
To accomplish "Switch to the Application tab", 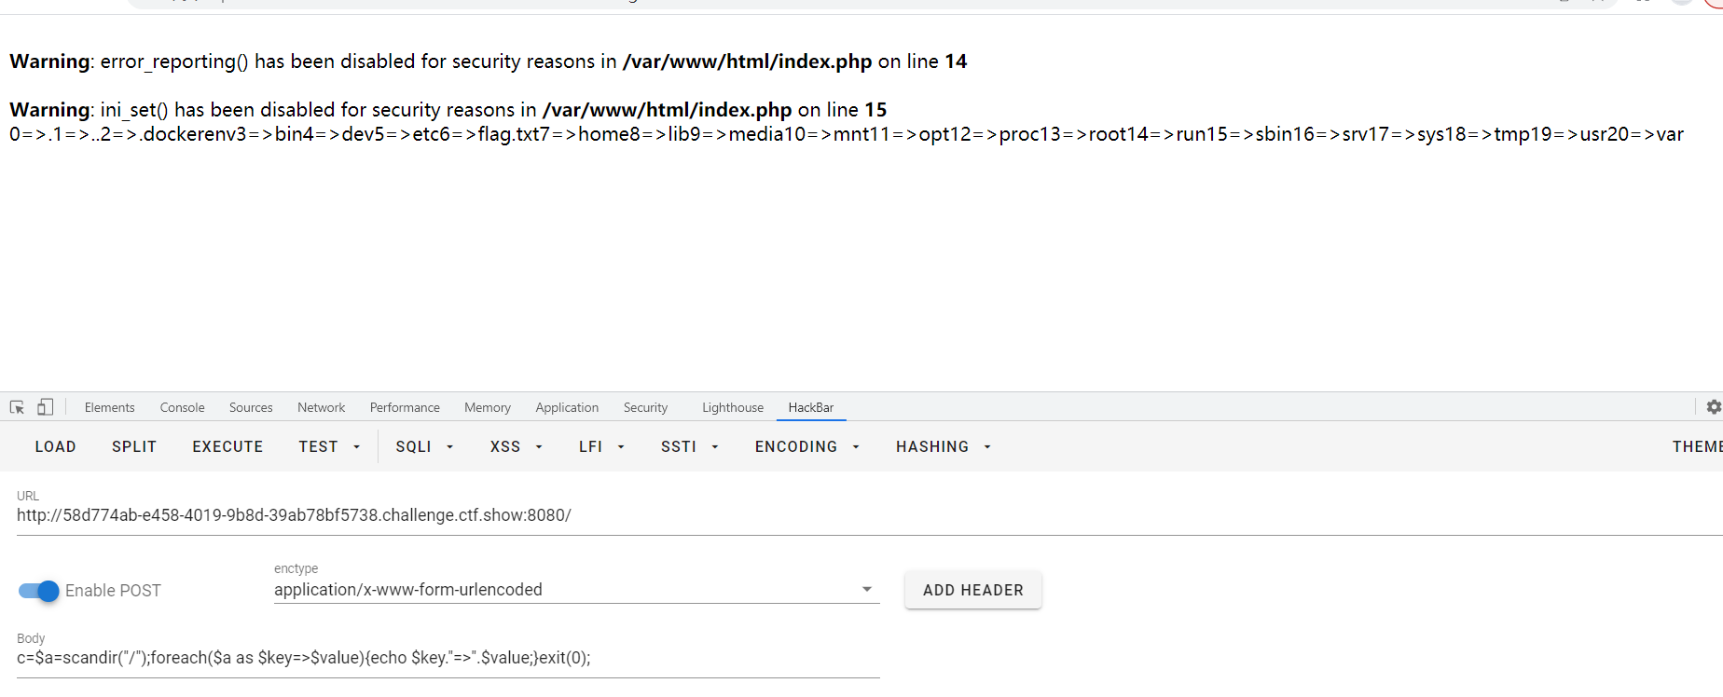I will pyautogui.click(x=567, y=407).
